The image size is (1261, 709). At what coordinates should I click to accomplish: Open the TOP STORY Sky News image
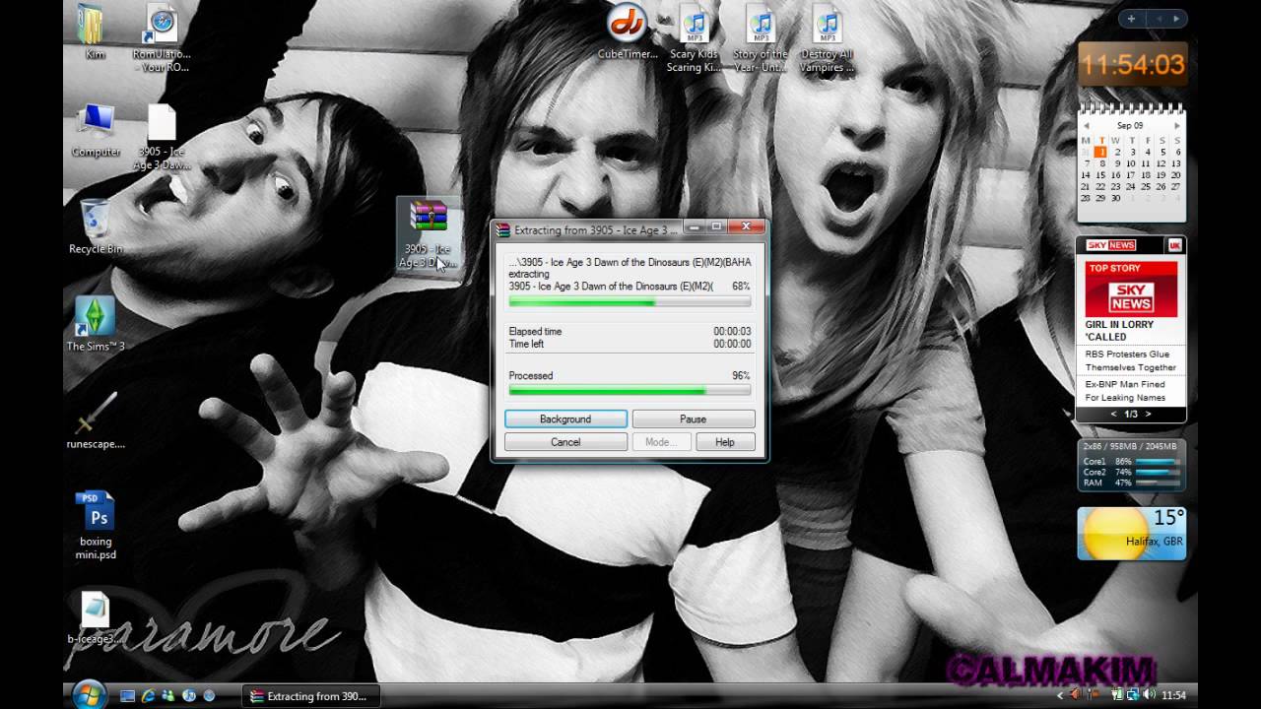click(x=1131, y=289)
